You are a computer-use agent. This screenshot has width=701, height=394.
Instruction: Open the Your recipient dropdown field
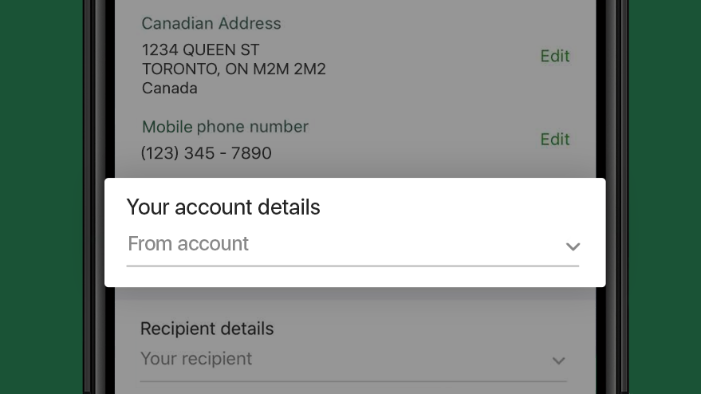(x=353, y=363)
